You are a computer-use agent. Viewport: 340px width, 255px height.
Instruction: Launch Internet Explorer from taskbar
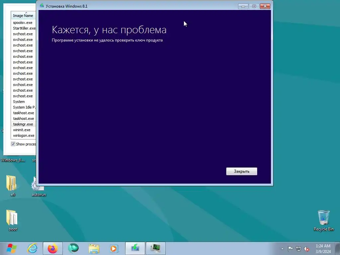[32, 248]
